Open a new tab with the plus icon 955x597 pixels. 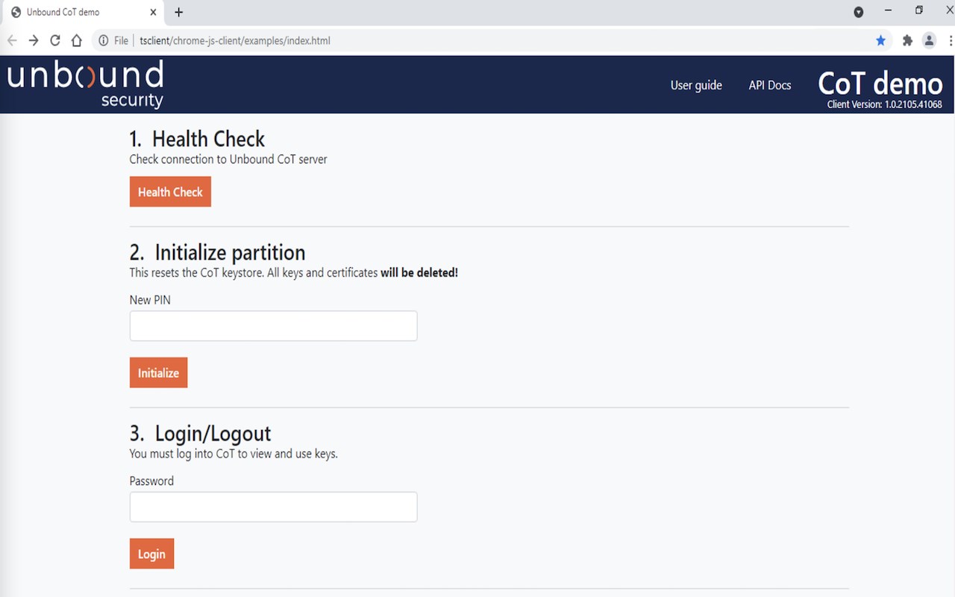coord(178,12)
